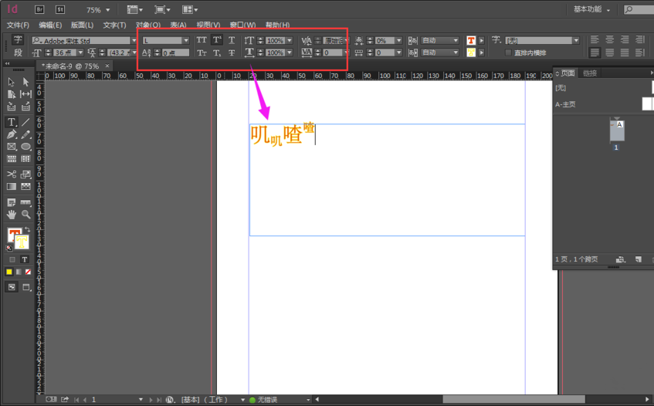
Task: Click the yellow apply color swatch
Action: (x=9, y=272)
